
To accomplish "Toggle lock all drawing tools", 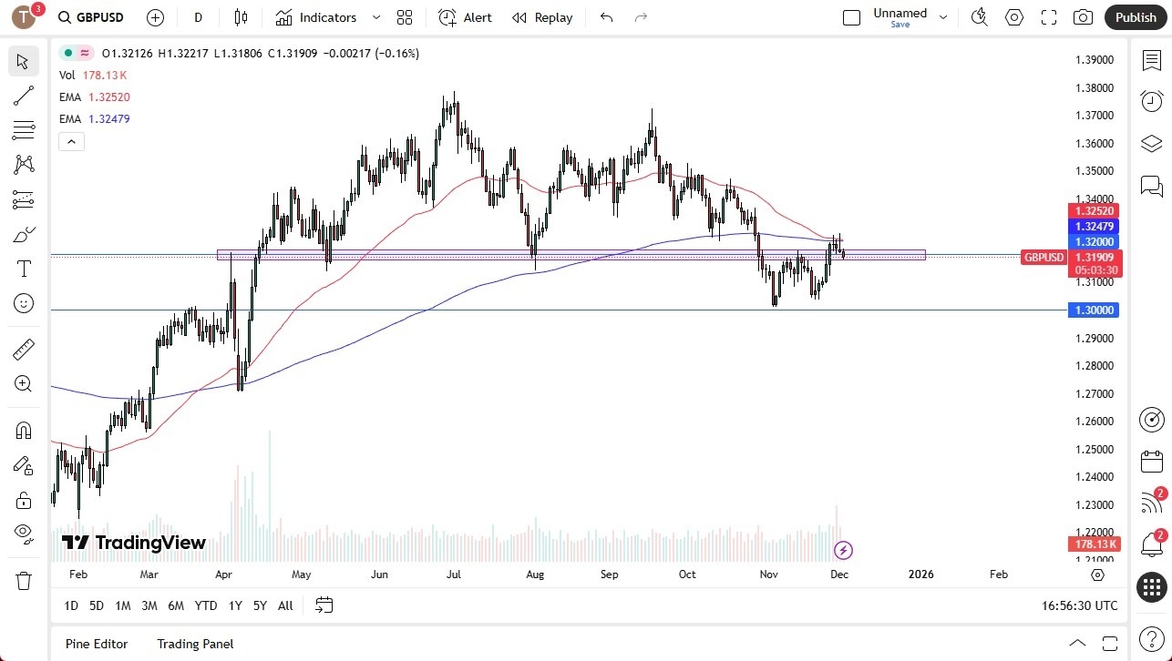I will pyautogui.click(x=24, y=499).
